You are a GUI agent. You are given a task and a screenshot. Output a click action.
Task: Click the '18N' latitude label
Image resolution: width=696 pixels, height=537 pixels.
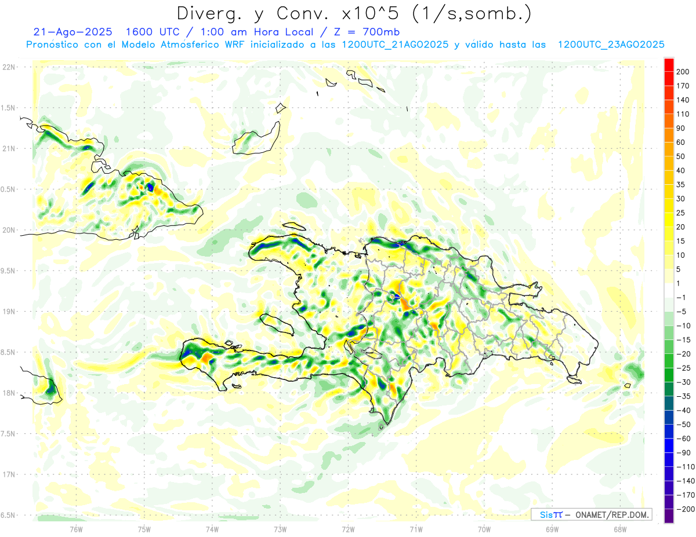[9, 393]
